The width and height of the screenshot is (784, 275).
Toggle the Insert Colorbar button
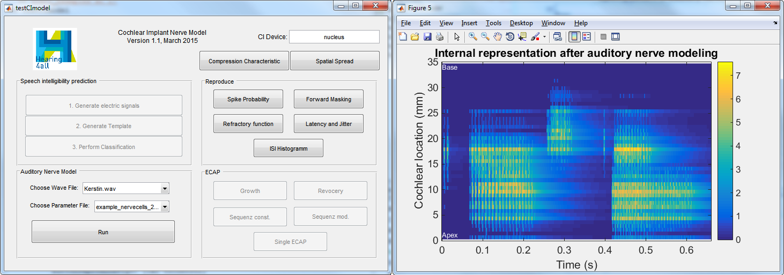pyautogui.click(x=574, y=36)
